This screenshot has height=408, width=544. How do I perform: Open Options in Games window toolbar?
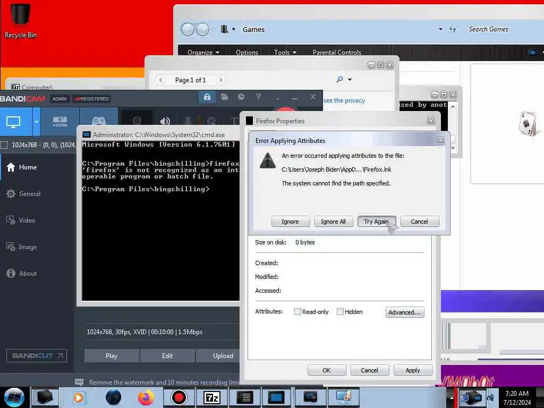pyautogui.click(x=247, y=53)
